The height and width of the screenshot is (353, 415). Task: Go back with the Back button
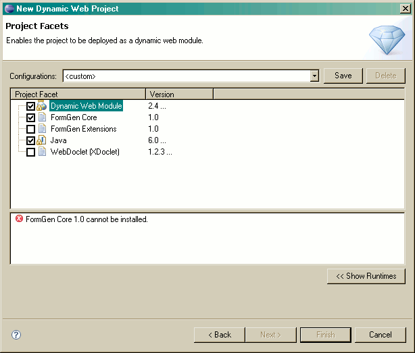click(x=219, y=335)
